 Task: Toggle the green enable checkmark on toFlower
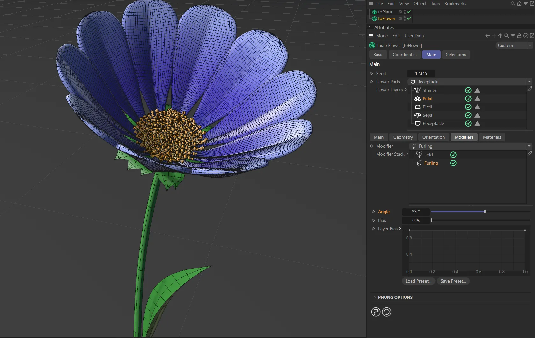[x=408, y=18]
